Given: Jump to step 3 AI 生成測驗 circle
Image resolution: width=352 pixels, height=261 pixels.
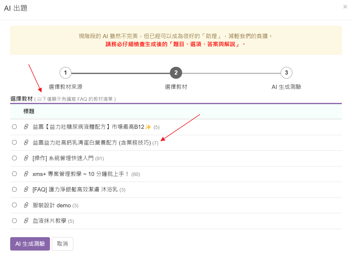Looking at the screenshot, I should (286, 72).
